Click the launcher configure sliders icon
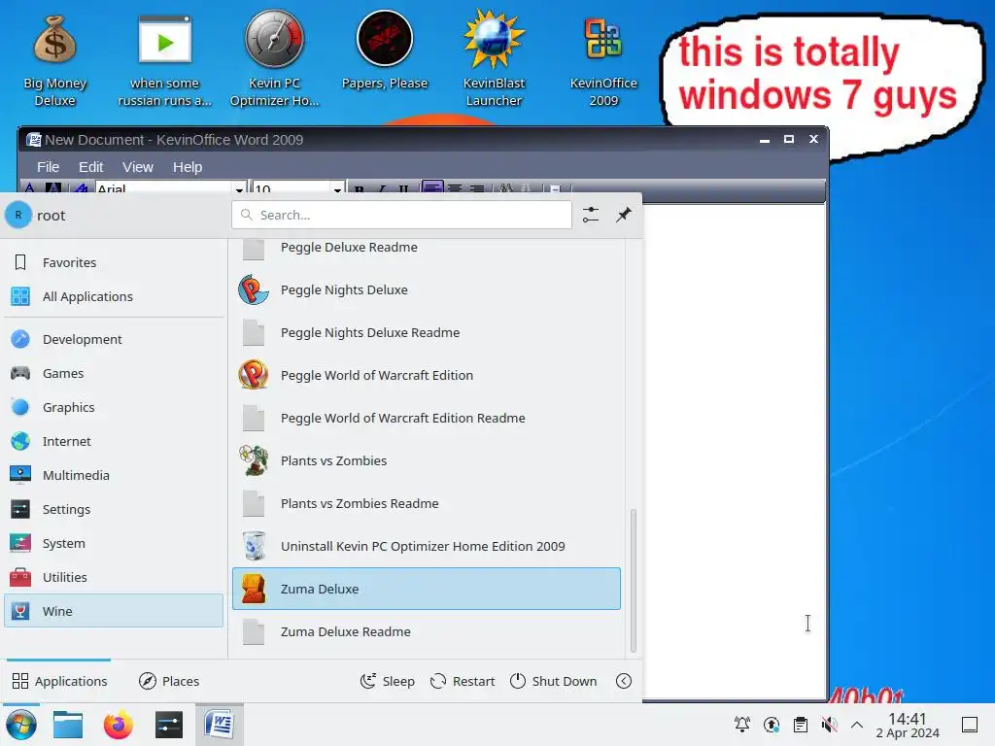The height and width of the screenshot is (746, 995). (x=591, y=215)
